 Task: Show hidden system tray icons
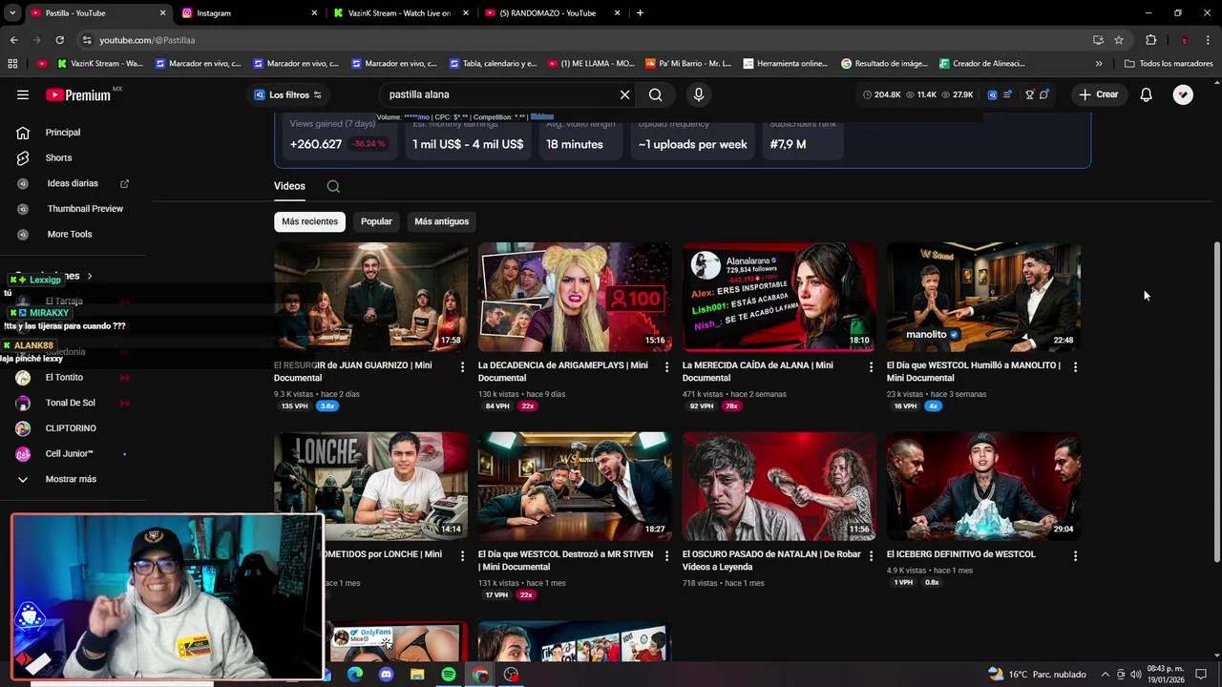[x=1106, y=675]
